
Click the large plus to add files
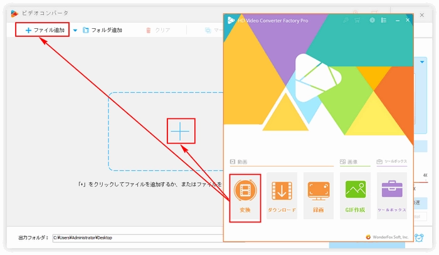[181, 131]
